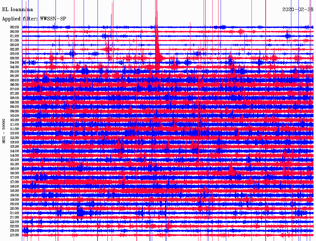Select the 11:00 time label
The height and width of the screenshot is (241, 316).
[15, 124]
